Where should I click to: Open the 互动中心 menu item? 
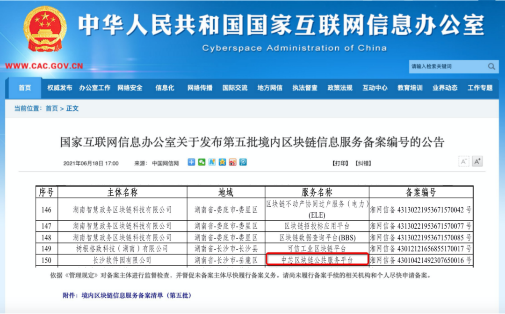(x=375, y=88)
